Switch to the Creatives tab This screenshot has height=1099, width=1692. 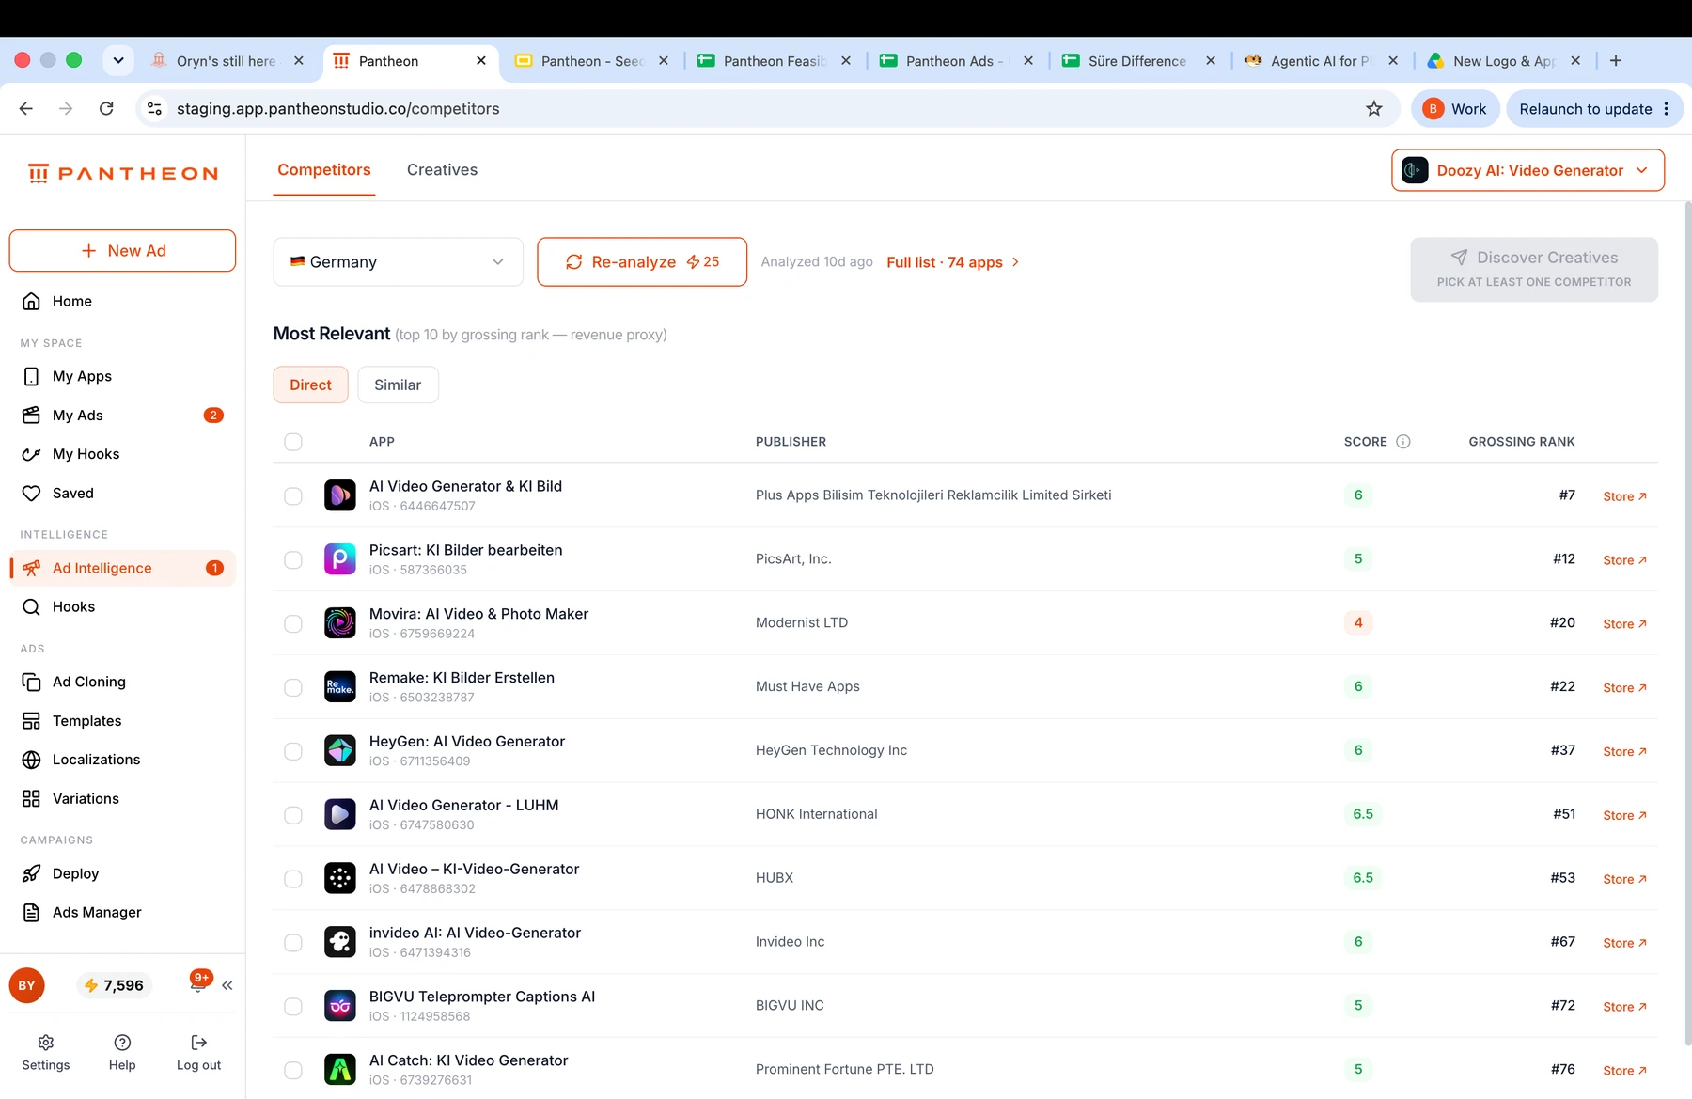coord(442,169)
